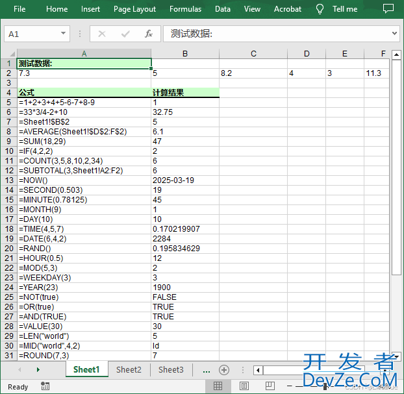Click the horizontal scroll left arrow

coord(258,371)
